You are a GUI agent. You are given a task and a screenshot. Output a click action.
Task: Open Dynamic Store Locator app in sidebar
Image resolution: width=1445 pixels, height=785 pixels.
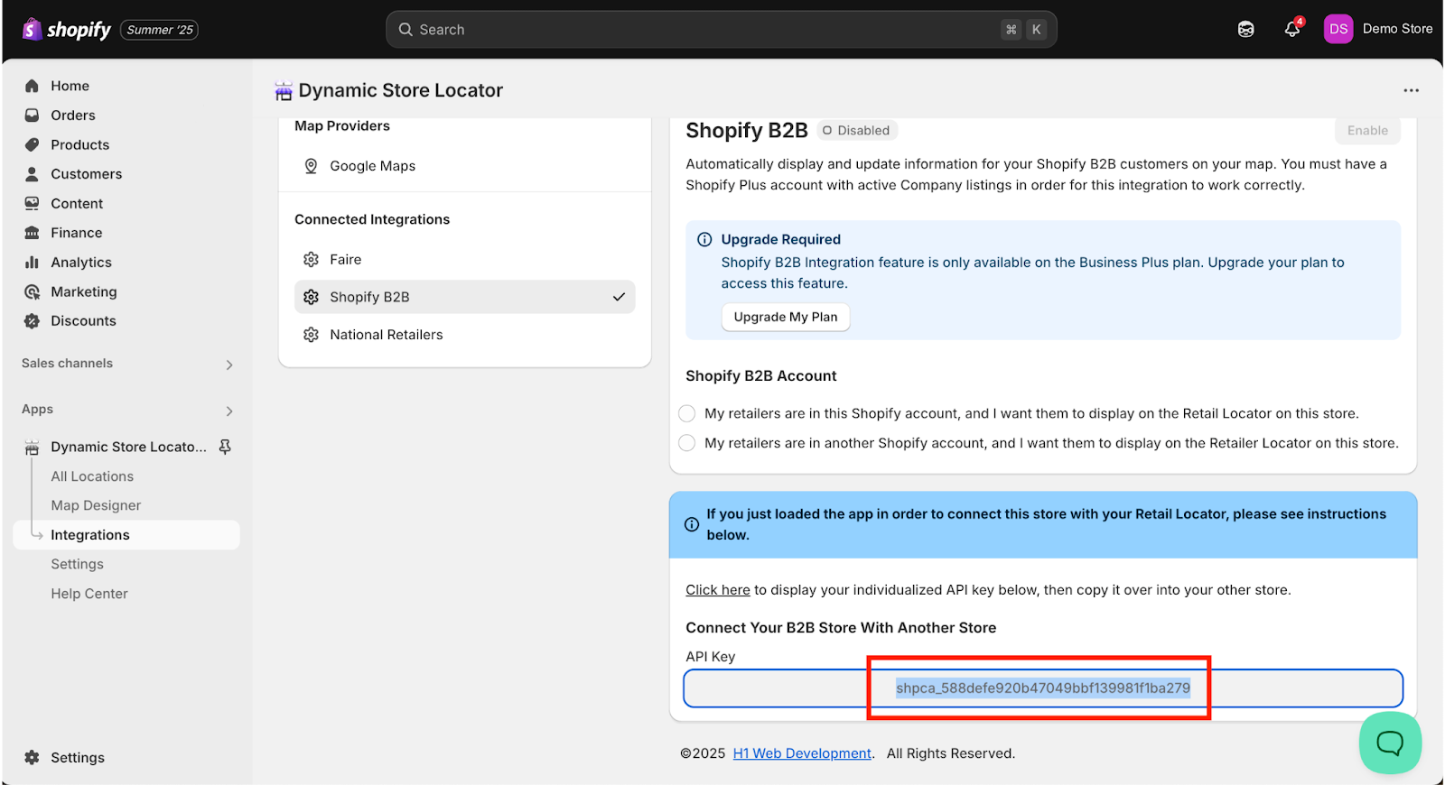(128, 447)
